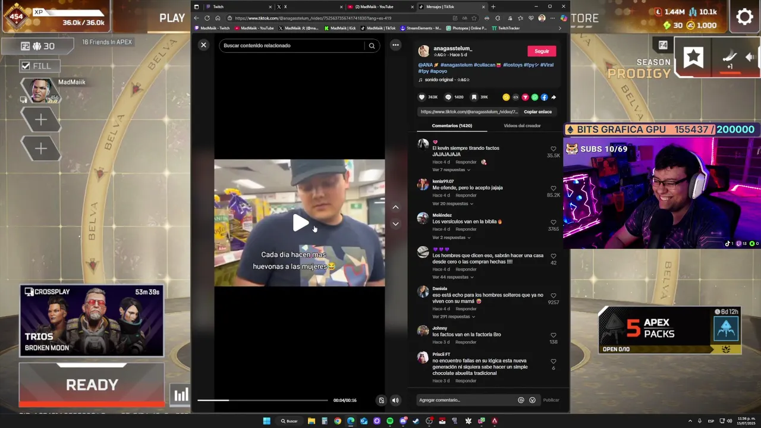Screen dimensions: 761x428
Task: Send to friends via red paper-plane icon
Action: (525, 97)
